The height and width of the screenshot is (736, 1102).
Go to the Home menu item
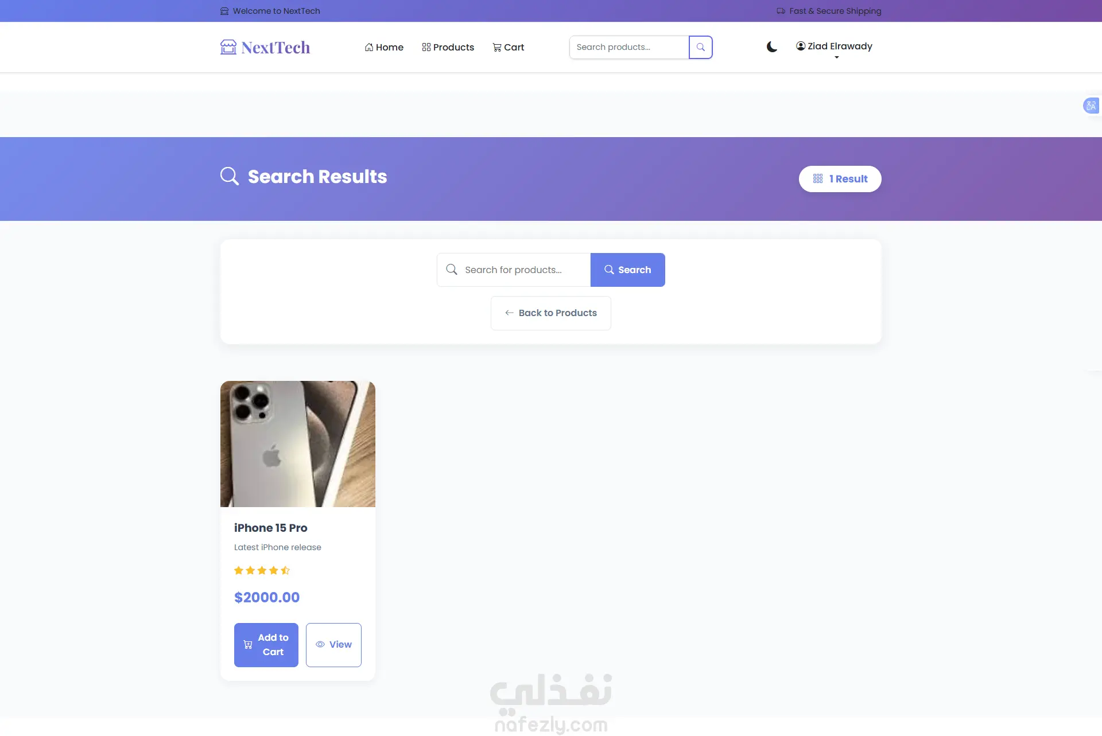(384, 47)
